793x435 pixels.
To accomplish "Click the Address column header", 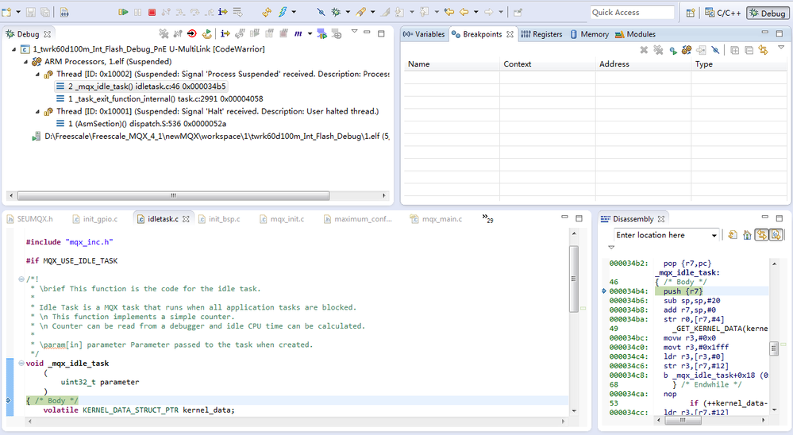I will (643, 64).
